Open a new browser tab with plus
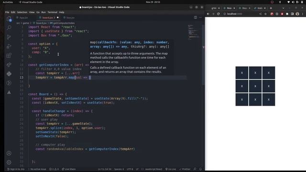 [271, 8]
